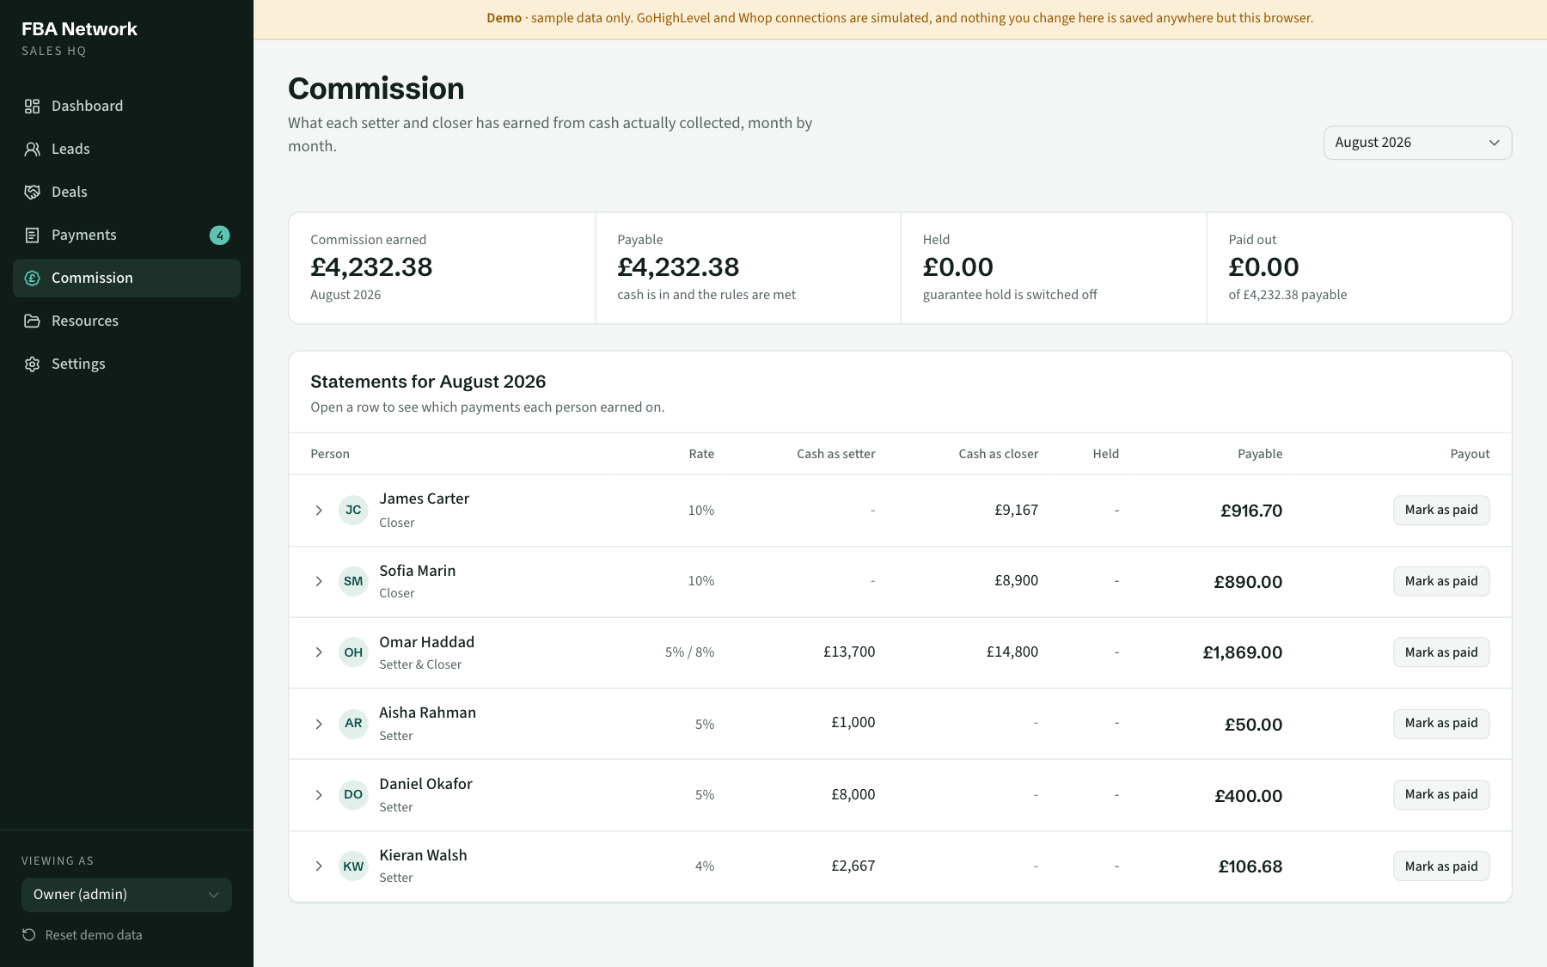
Task: Mark Sofia Marin's payout as paid
Action: [1441, 581]
